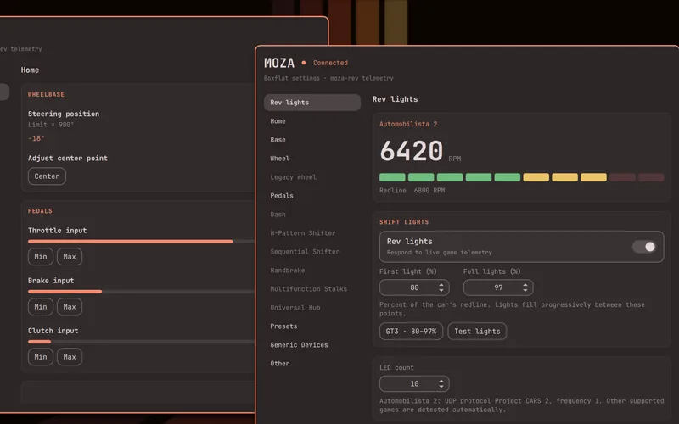
Task: Click the last dark red rev LED segment
Action: click(651, 177)
